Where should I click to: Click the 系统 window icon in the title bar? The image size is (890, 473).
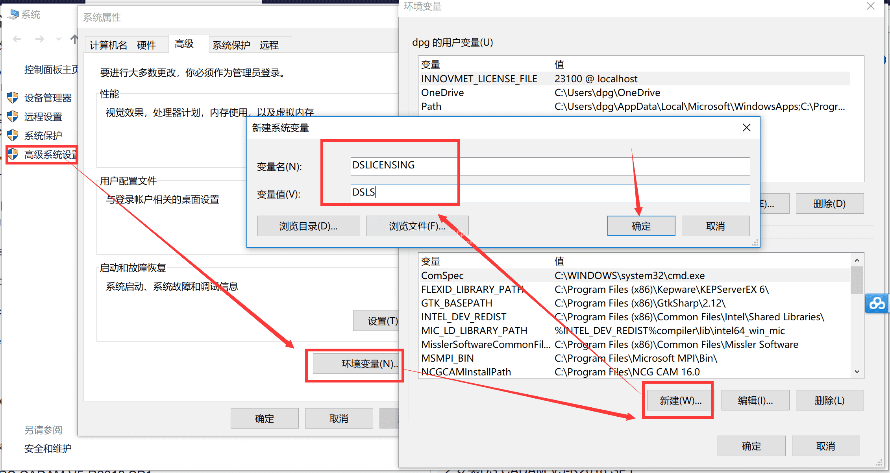click(13, 14)
